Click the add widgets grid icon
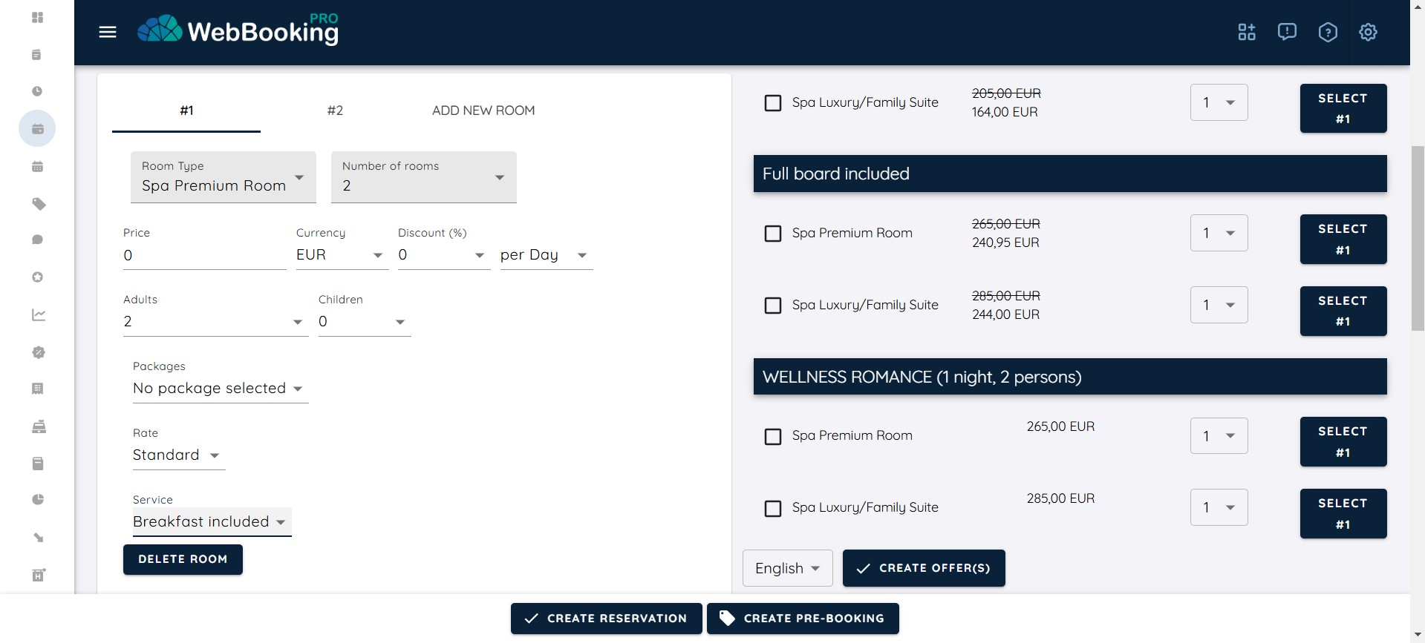Screen dimensions: 1425x643 [1246, 32]
